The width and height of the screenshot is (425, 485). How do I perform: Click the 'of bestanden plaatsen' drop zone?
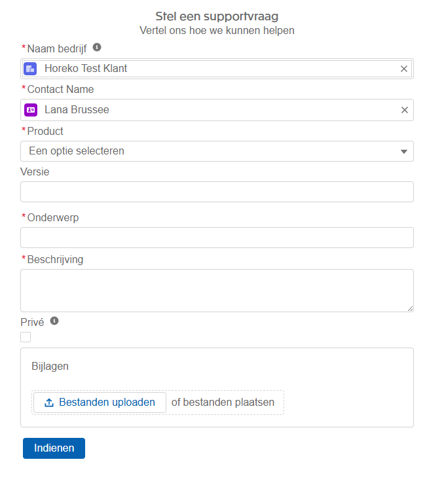223,403
